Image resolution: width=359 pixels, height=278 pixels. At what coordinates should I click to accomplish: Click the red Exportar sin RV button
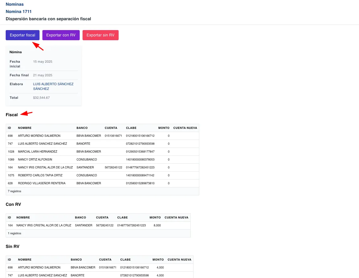click(100, 35)
